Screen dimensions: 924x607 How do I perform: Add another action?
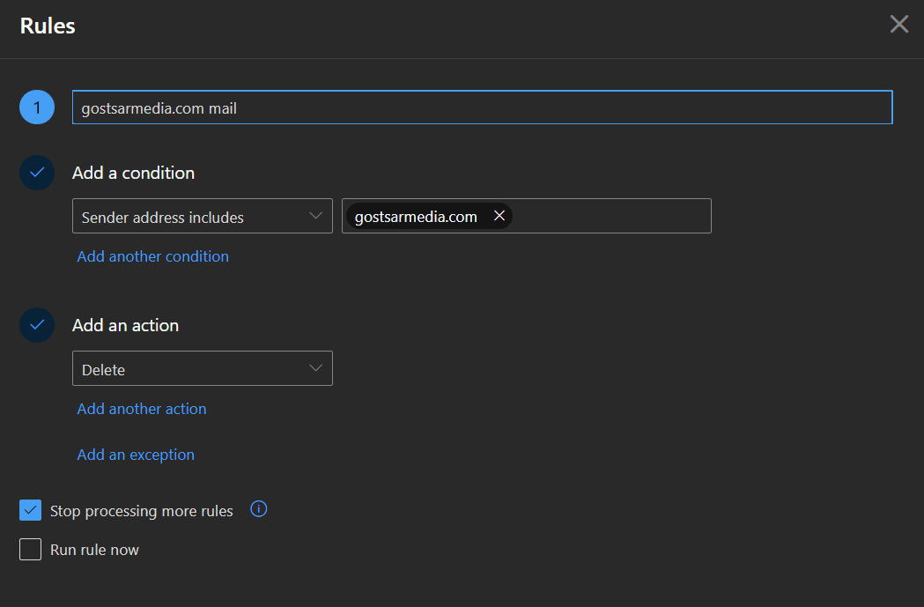142,409
